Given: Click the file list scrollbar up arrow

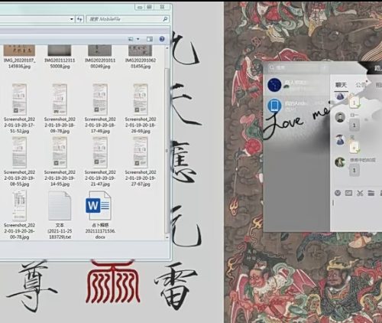Looking at the screenshot, I should pyautogui.click(x=167, y=48).
